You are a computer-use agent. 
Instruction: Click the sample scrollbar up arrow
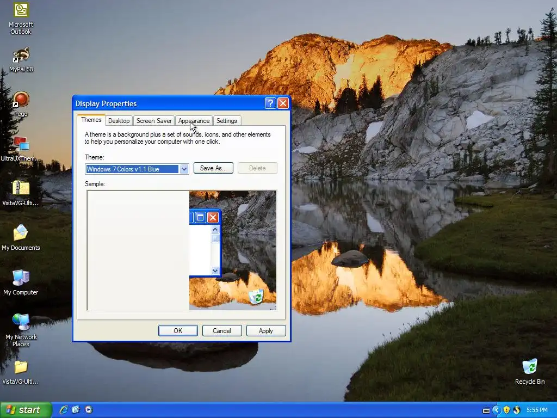(x=215, y=229)
